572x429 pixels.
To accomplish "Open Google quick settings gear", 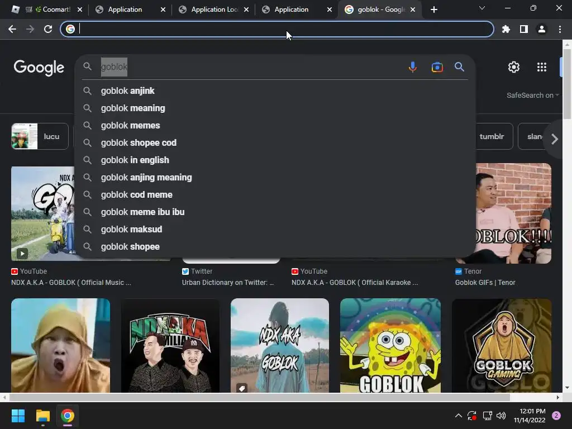I will coord(514,67).
